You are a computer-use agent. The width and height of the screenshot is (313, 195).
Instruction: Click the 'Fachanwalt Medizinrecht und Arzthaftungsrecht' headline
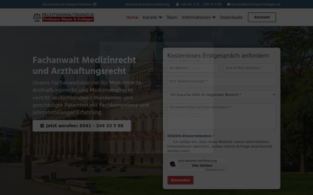(84, 66)
